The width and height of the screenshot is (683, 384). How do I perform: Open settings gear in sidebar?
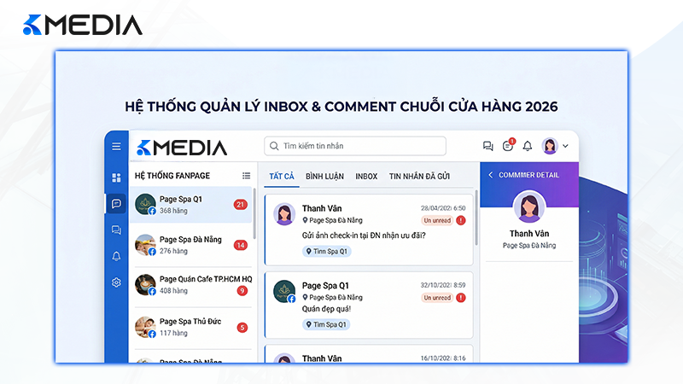pos(116,282)
